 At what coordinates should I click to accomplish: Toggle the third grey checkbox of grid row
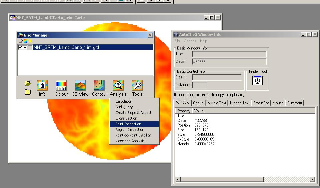click(x=30, y=47)
